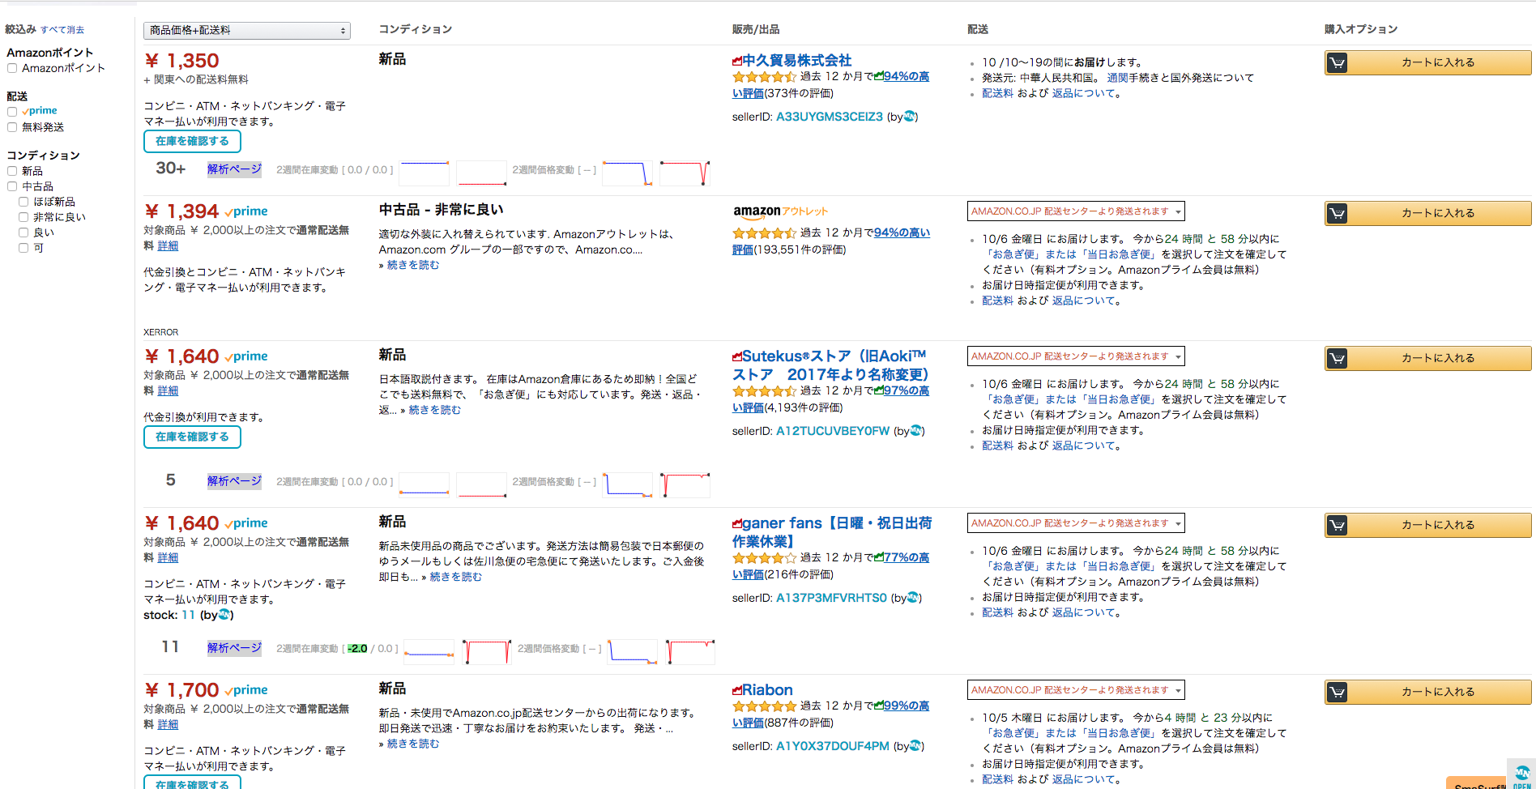Click globe icon after A33UYGMS3CEIZ3

click(x=910, y=116)
